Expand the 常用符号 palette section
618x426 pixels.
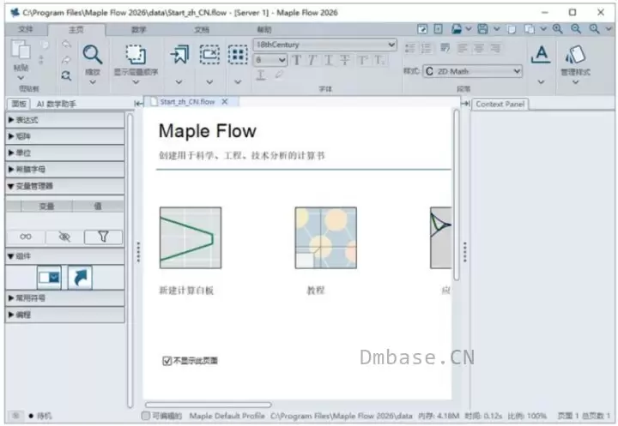click(x=65, y=298)
